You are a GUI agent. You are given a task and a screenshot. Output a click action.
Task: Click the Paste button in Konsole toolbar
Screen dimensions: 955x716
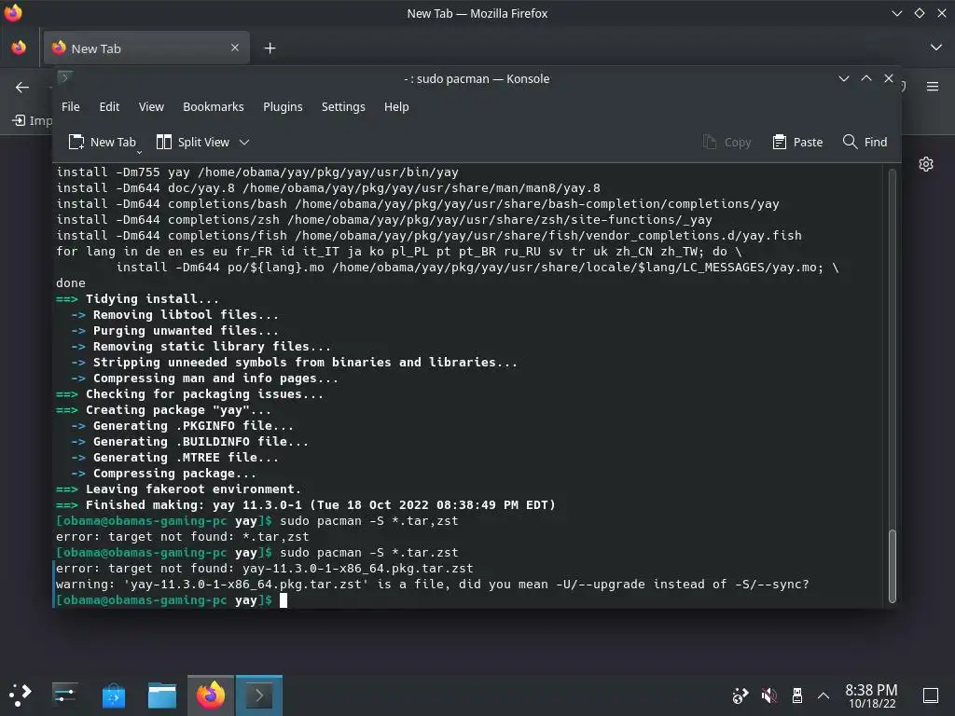(x=797, y=142)
